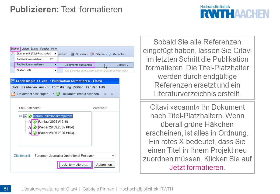Open the Gedanke dropdown arrow

tap(126, 54)
